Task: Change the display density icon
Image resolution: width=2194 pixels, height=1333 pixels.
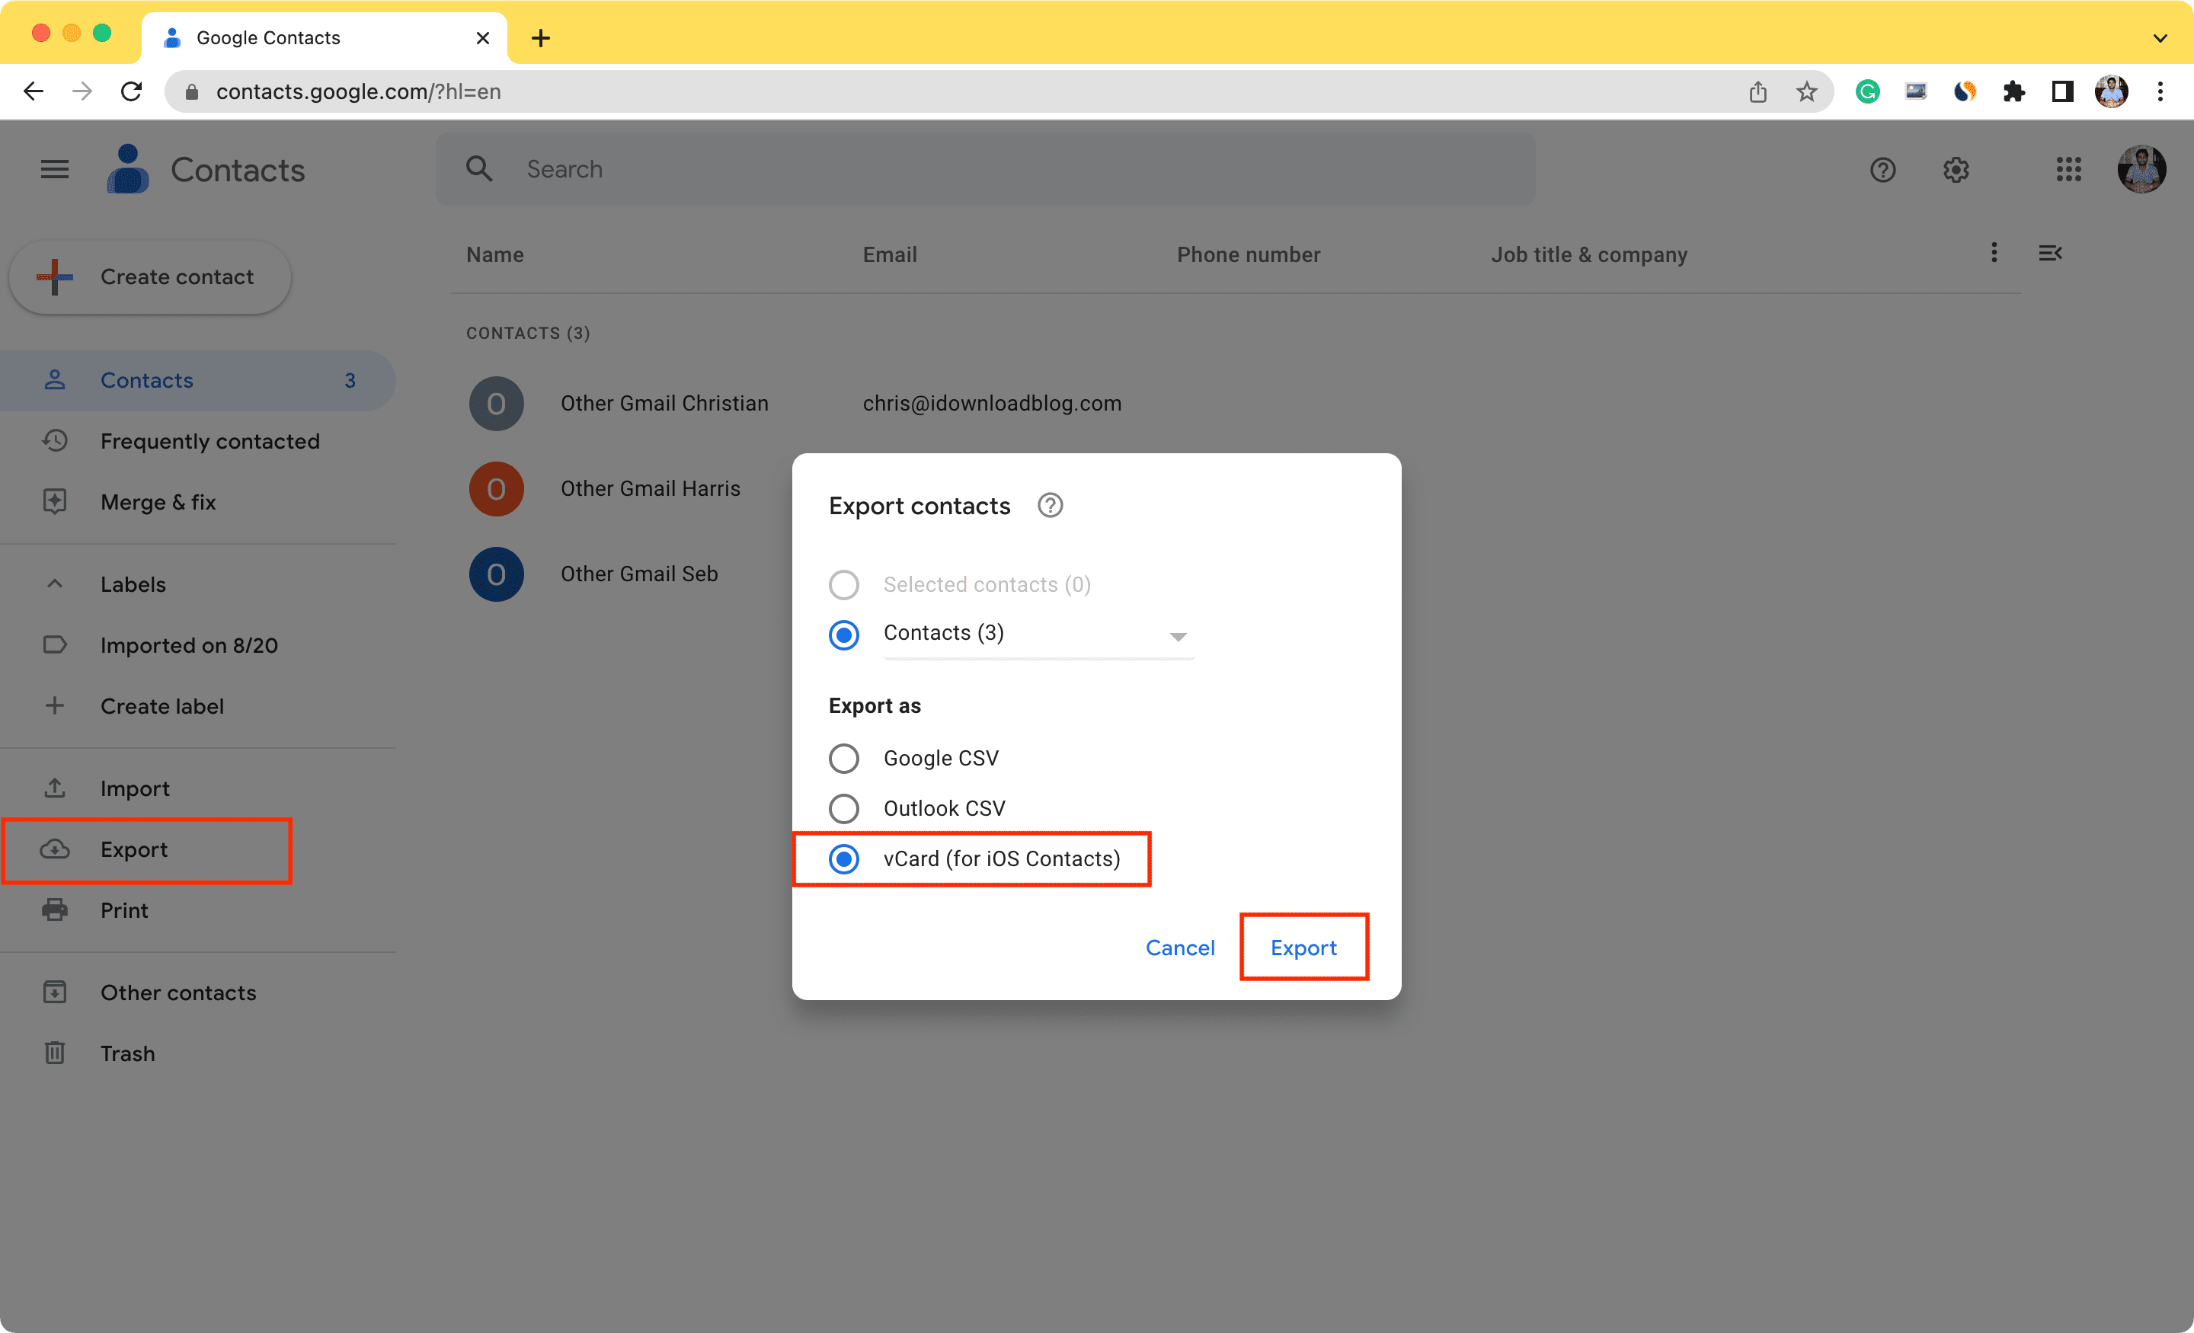Action: (x=2050, y=253)
